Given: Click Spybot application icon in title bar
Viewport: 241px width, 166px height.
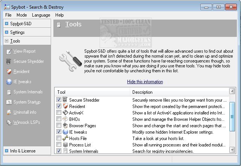Looking at the screenshot, I should pyautogui.click(x=7, y=7).
